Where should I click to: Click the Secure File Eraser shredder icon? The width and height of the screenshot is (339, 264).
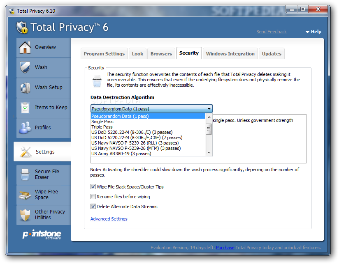(x=25, y=174)
